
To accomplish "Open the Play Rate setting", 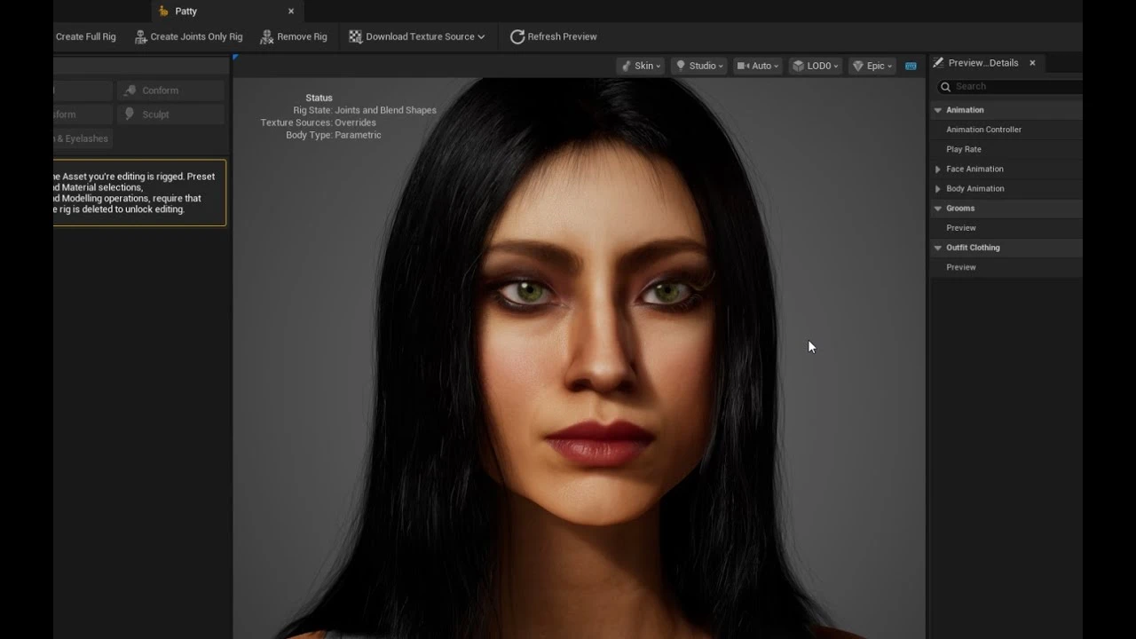I will [962, 148].
